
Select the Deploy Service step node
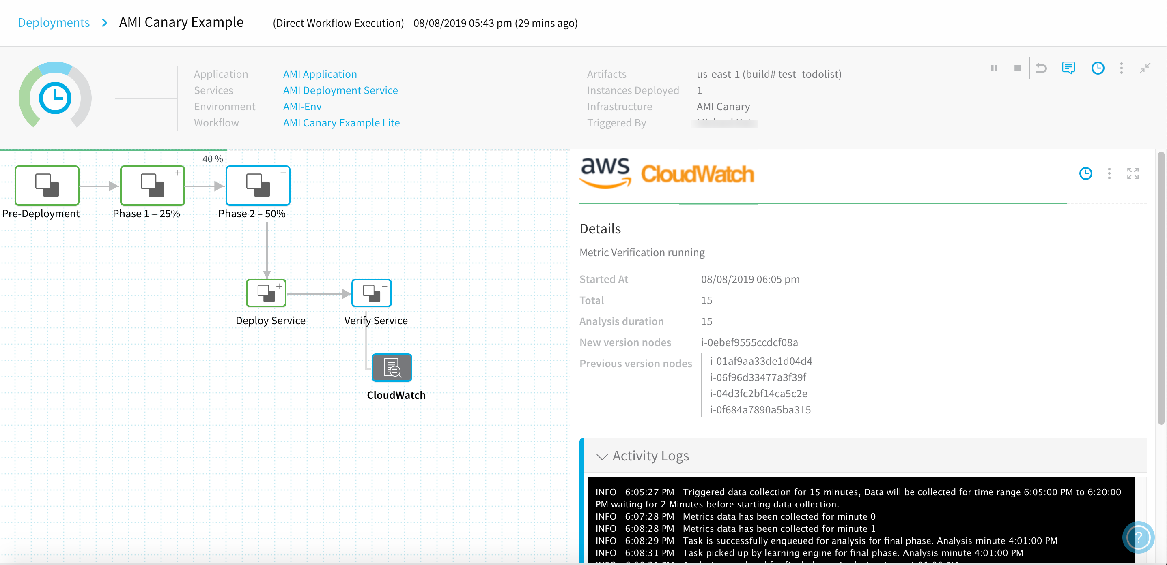(266, 293)
